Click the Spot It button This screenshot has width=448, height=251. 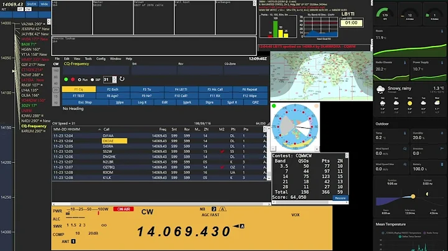[x=232, y=103]
